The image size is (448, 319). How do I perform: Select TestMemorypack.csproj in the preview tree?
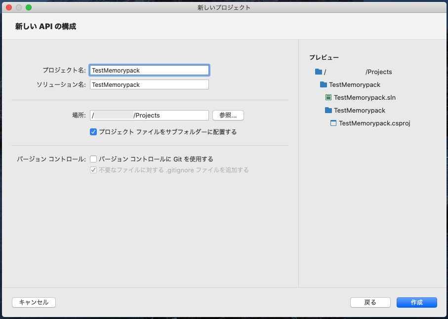point(370,123)
